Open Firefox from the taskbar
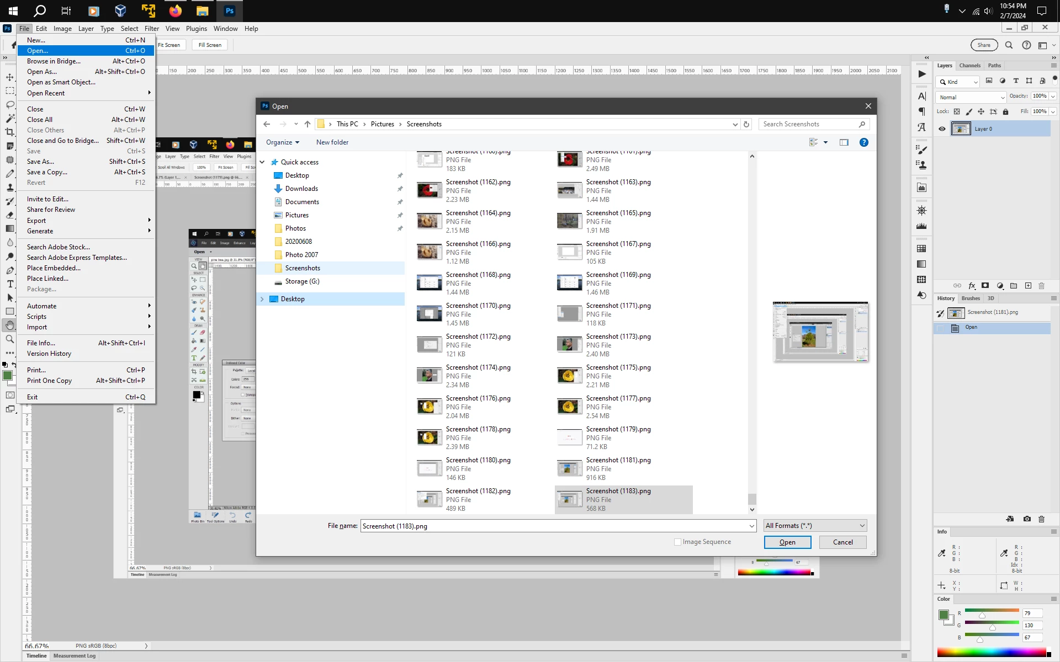Screen dimensions: 1060x662 [176, 10]
